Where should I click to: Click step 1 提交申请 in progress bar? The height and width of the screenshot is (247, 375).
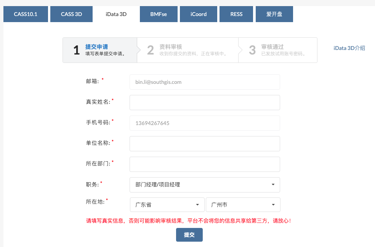100,50
